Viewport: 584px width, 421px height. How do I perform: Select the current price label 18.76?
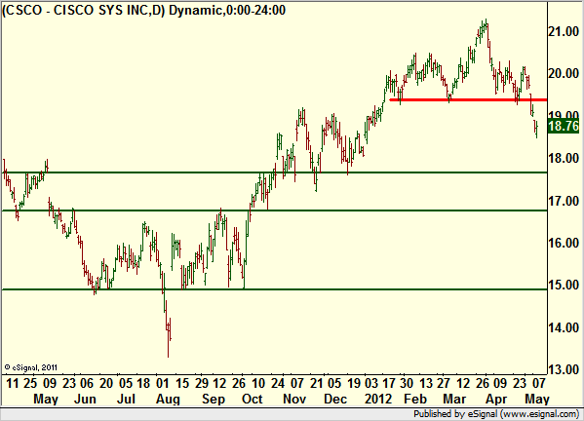pyautogui.click(x=564, y=126)
